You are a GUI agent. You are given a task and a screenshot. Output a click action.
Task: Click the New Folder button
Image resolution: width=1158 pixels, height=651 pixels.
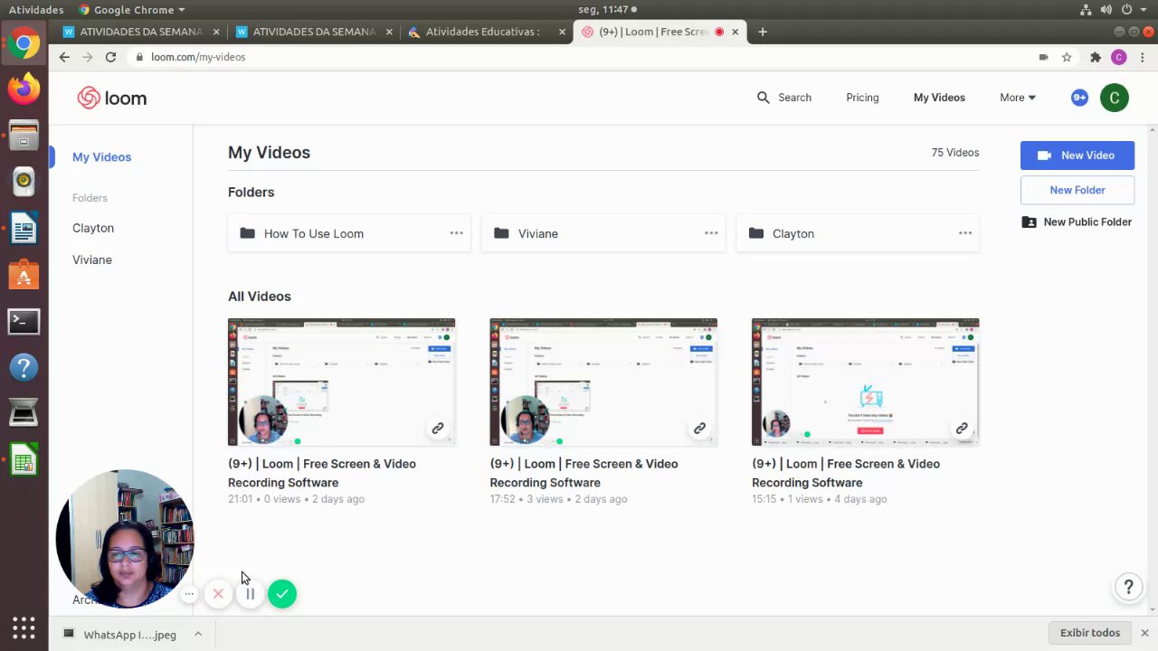click(1077, 190)
